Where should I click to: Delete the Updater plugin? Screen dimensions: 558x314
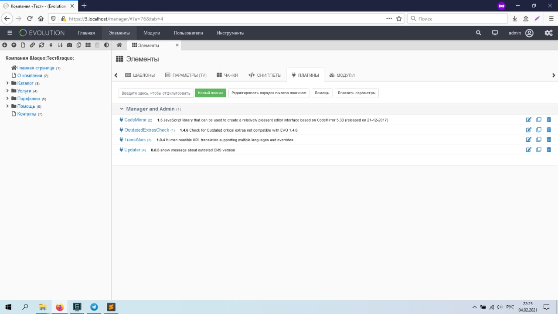549,150
